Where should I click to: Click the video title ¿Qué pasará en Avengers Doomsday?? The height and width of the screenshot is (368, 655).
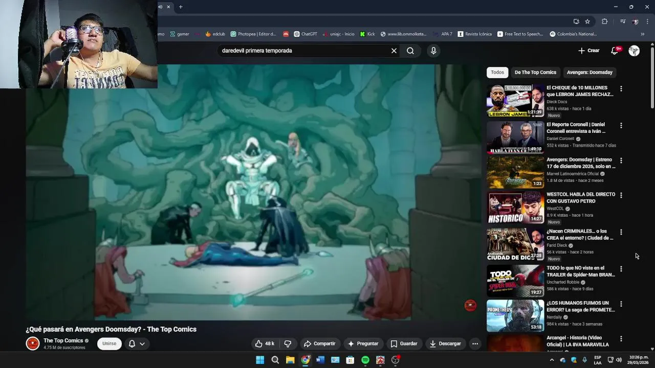click(x=111, y=329)
